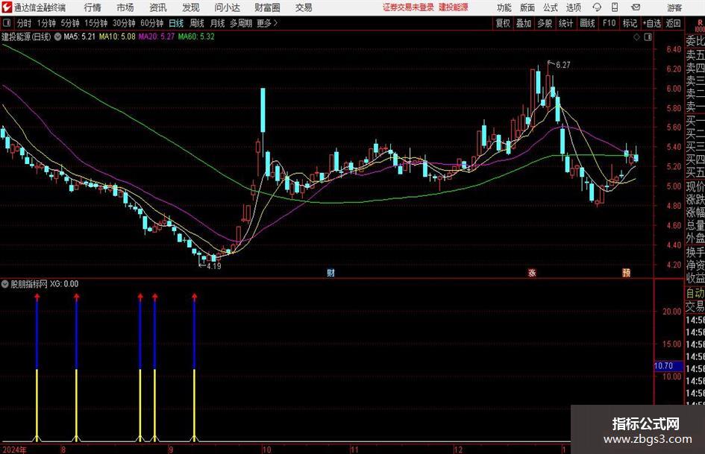Click the 6.27 high price label
The height and width of the screenshot is (454, 705).
tap(563, 65)
